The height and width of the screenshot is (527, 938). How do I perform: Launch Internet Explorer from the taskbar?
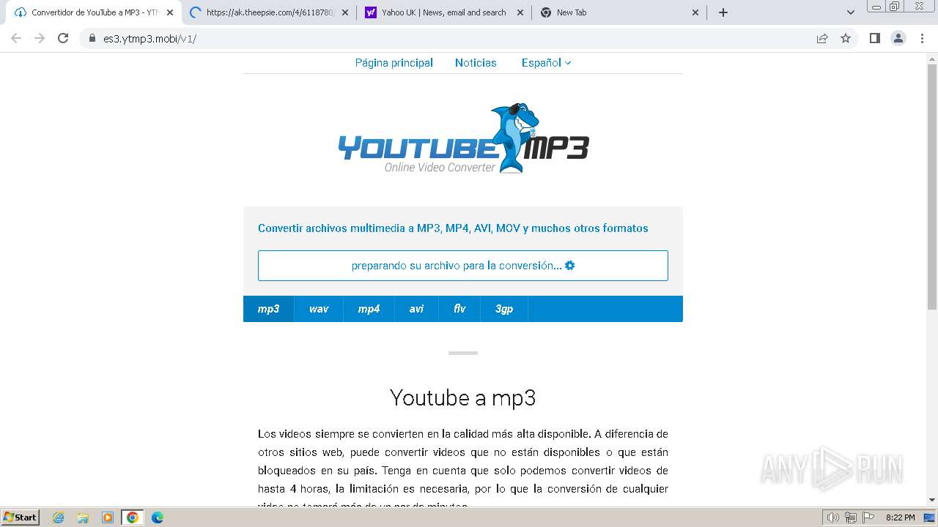click(58, 517)
